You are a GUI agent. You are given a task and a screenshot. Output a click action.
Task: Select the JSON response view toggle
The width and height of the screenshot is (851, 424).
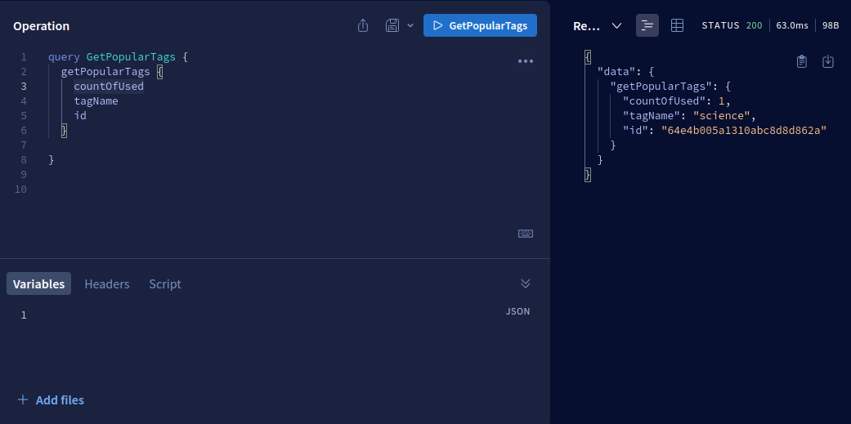point(647,25)
